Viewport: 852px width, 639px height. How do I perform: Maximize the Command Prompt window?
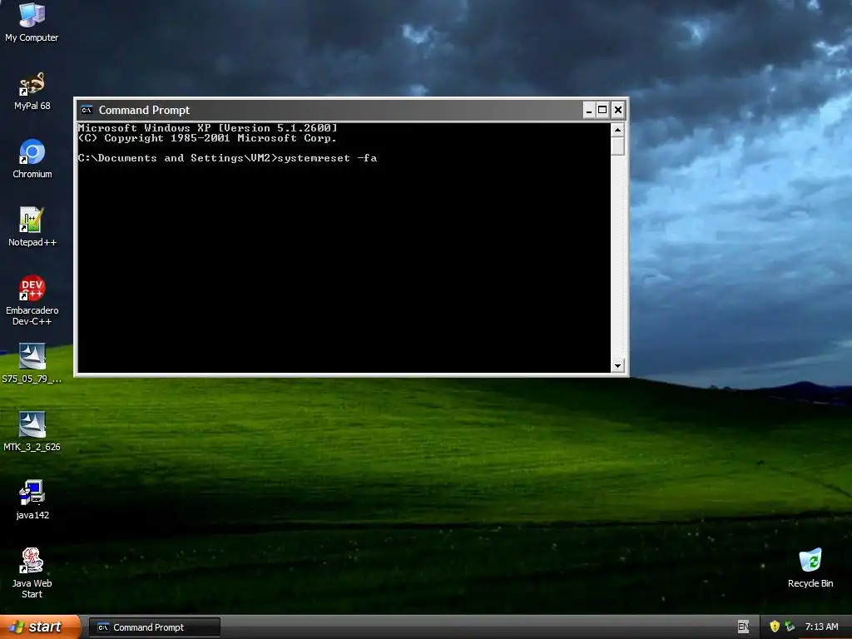tap(602, 111)
